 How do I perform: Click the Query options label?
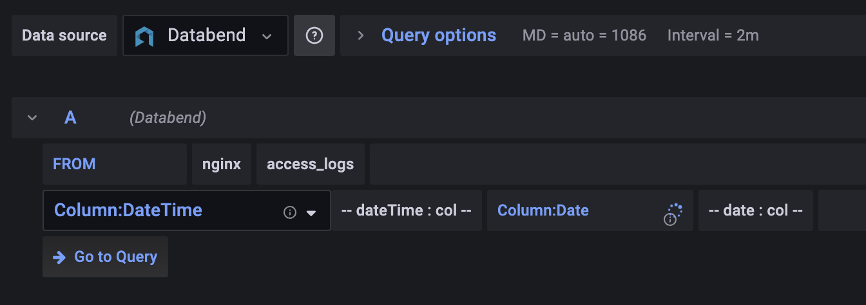coord(439,35)
